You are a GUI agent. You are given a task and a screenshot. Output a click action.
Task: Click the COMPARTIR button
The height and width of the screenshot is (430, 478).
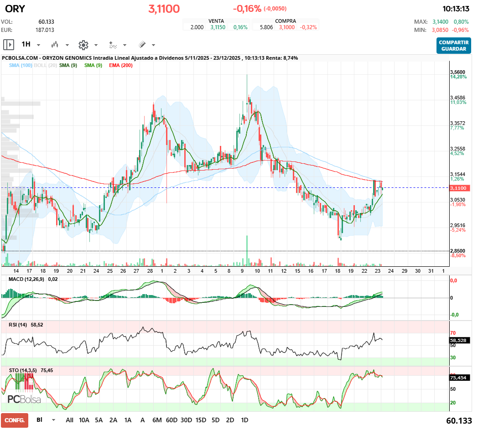[x=453, y=43]
